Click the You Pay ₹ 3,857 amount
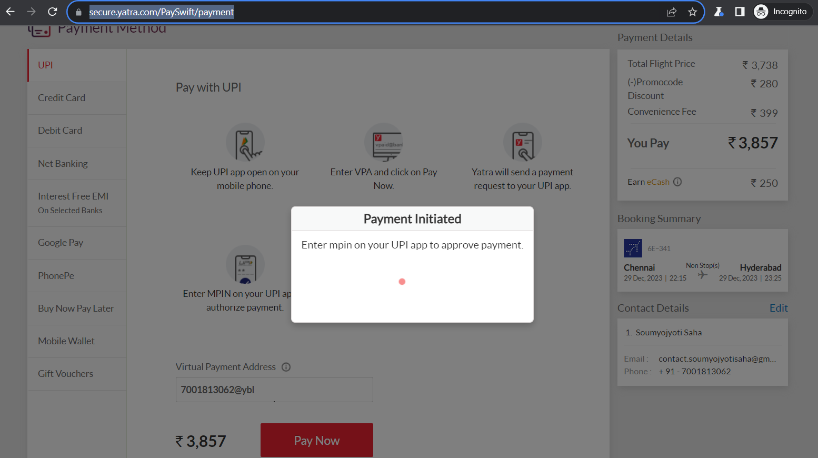This screenshot has width=818, height=458. point(753,143)
